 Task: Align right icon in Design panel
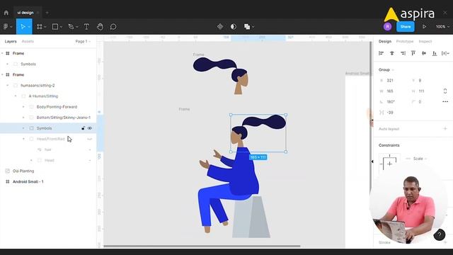403,53
